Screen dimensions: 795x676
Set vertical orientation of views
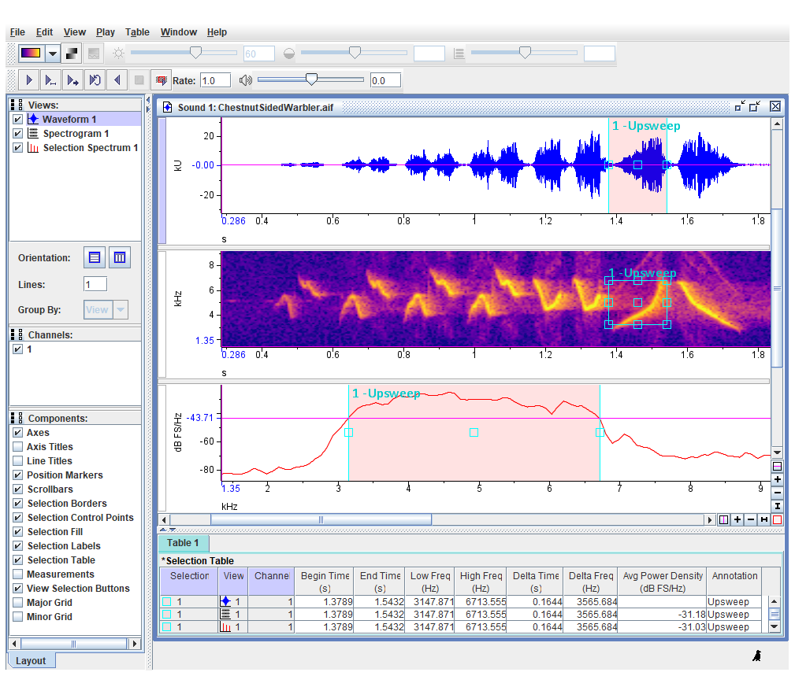[x=120, y=257]
